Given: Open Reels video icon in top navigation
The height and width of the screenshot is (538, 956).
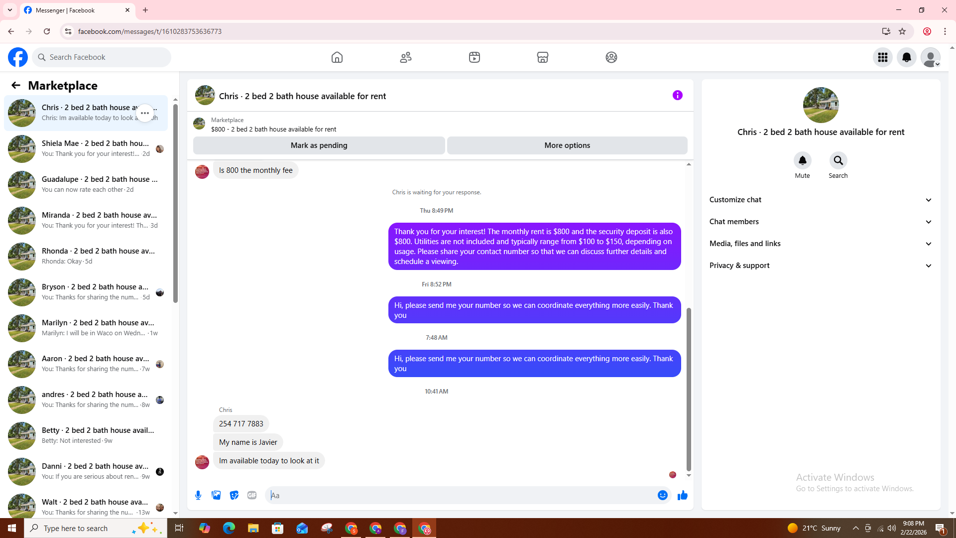Looking at the screenshot, I should click(475, 57).
